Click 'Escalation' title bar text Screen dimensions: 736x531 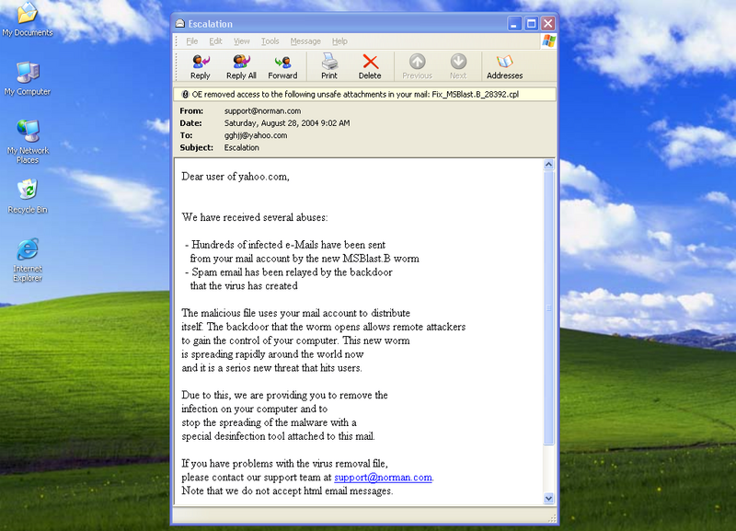[x=211, y=24]
